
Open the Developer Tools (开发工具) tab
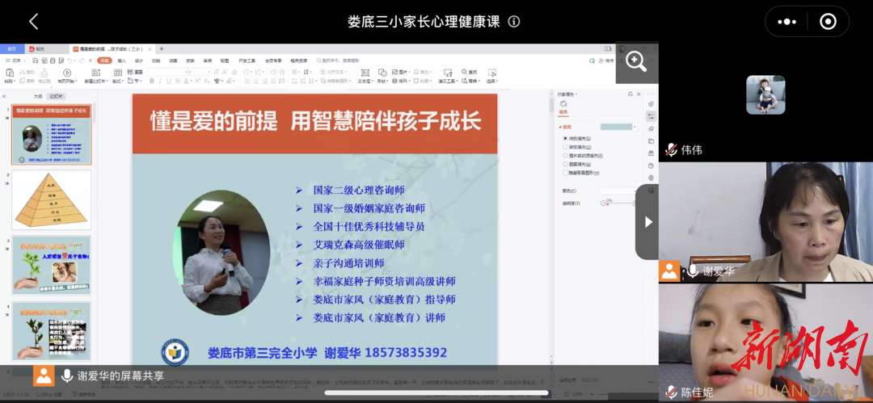click(247, 60)
